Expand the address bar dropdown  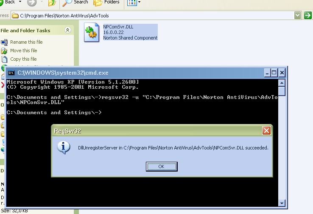coord(298,16)
